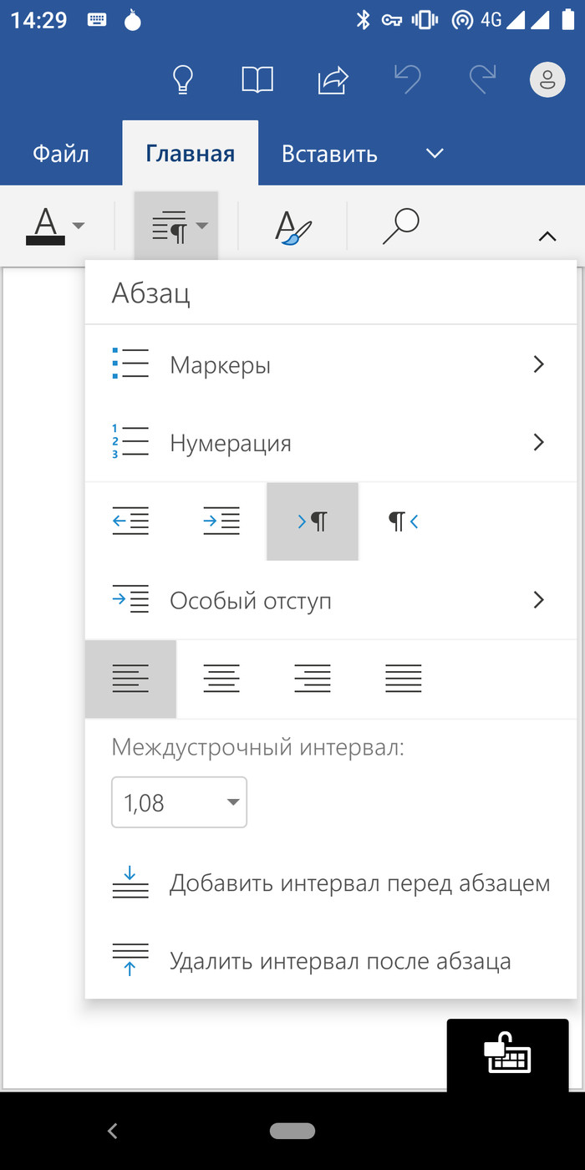Toggle left-to-right text direction
This screenshot has width=585, height=1170.
313,521
